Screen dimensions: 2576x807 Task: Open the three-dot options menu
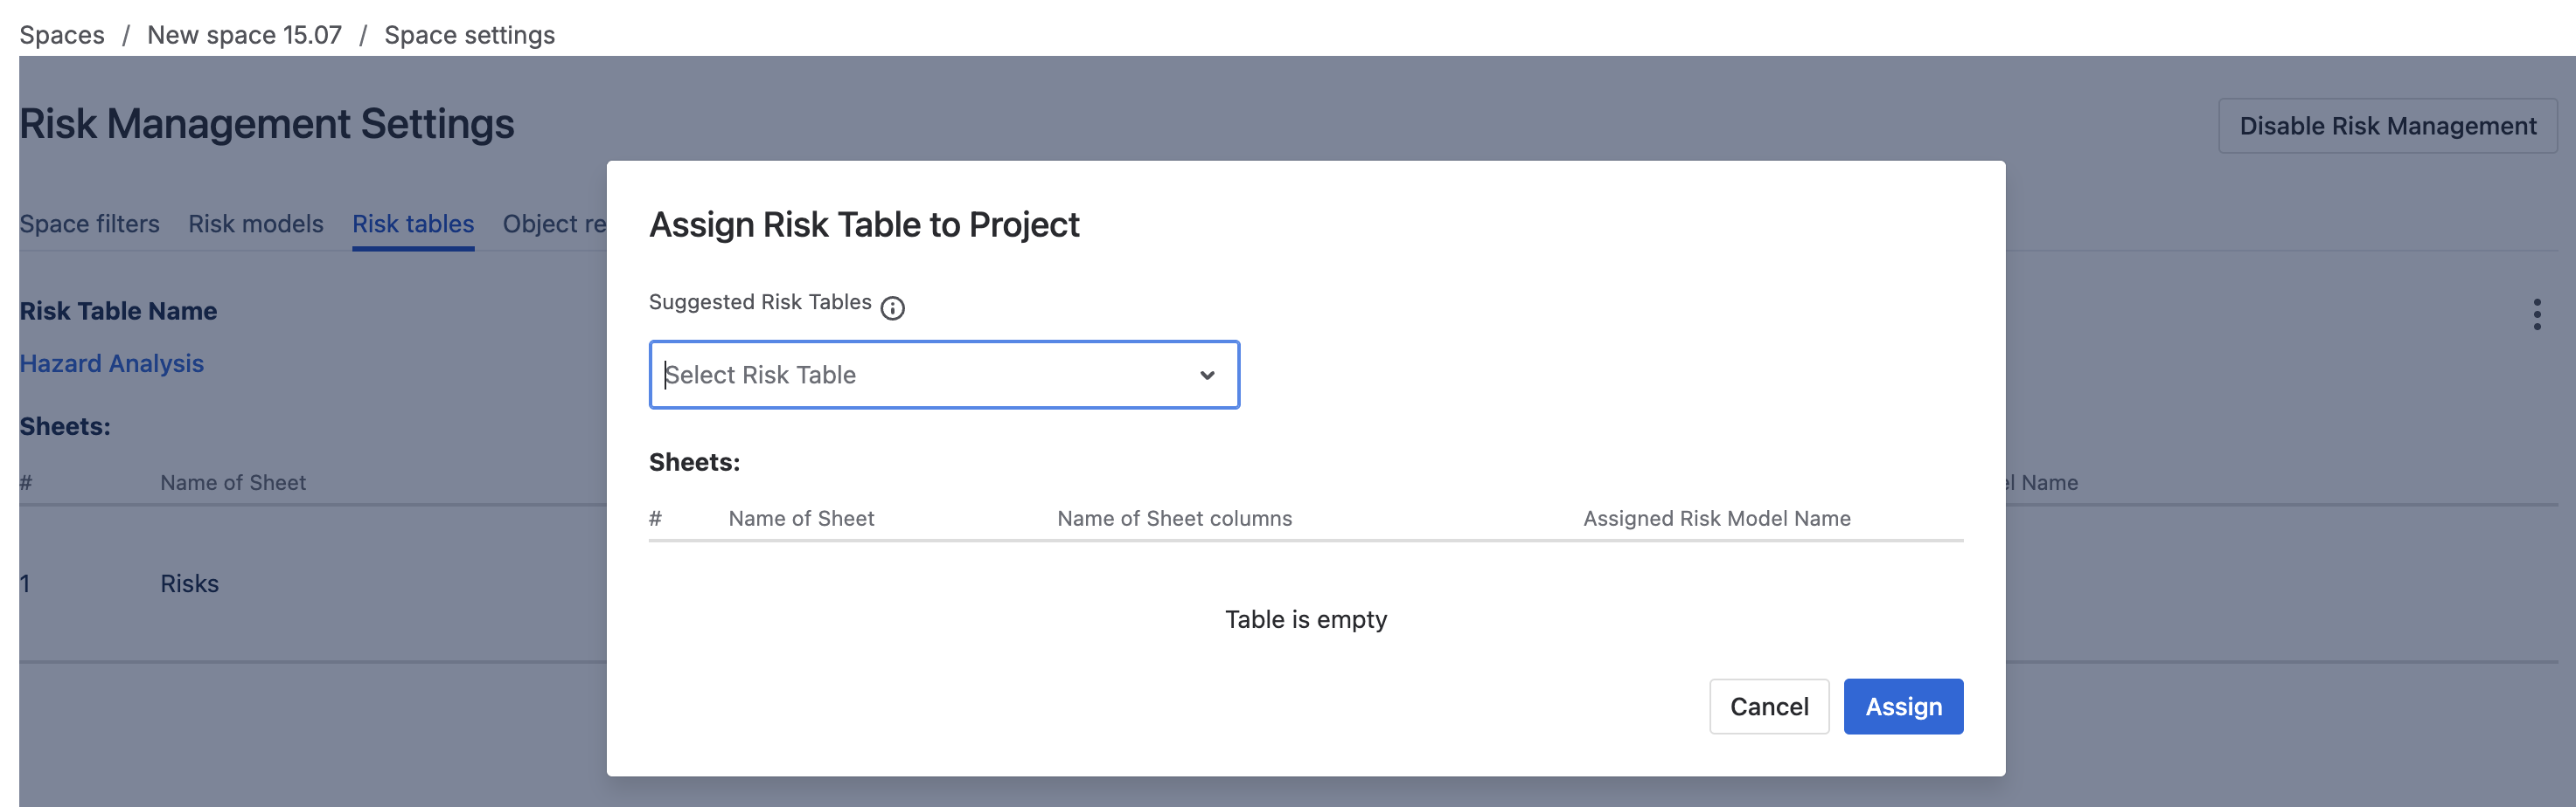click(x=2536, y=314)
